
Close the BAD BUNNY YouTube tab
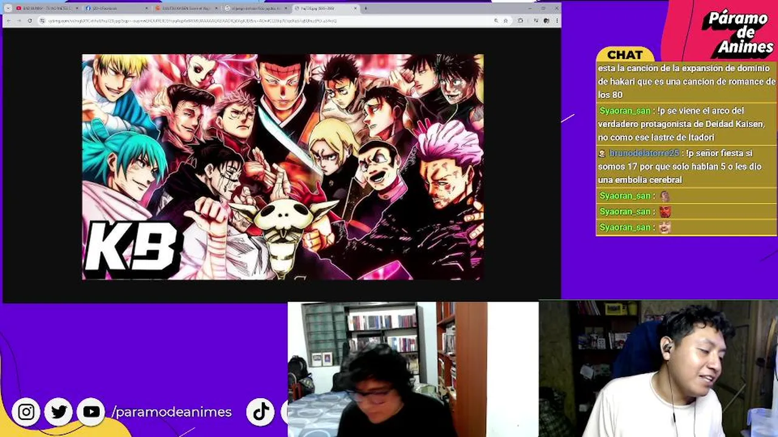pos(77,8)
